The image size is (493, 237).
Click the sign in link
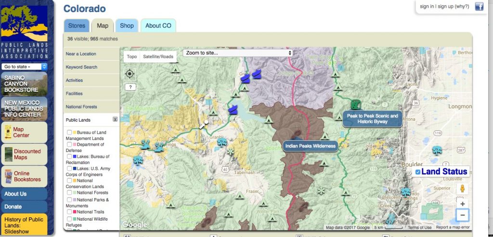[427, 6]
